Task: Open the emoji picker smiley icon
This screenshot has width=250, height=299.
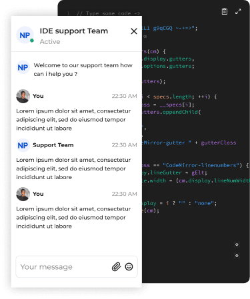Action: pyautogui.click(x=129, y=266)
